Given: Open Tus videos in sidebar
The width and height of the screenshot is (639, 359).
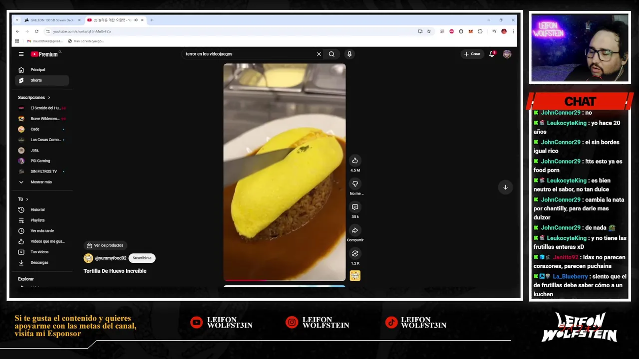Looking at the screenshot, I should [x=42, y=252].
